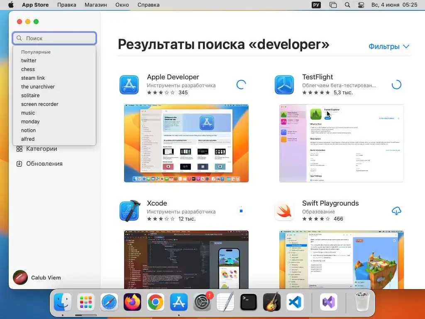The height and width of the screenshot is (319, 425).
Task: Open Spotlight search in menu bar
Action: tap(347, 5)
